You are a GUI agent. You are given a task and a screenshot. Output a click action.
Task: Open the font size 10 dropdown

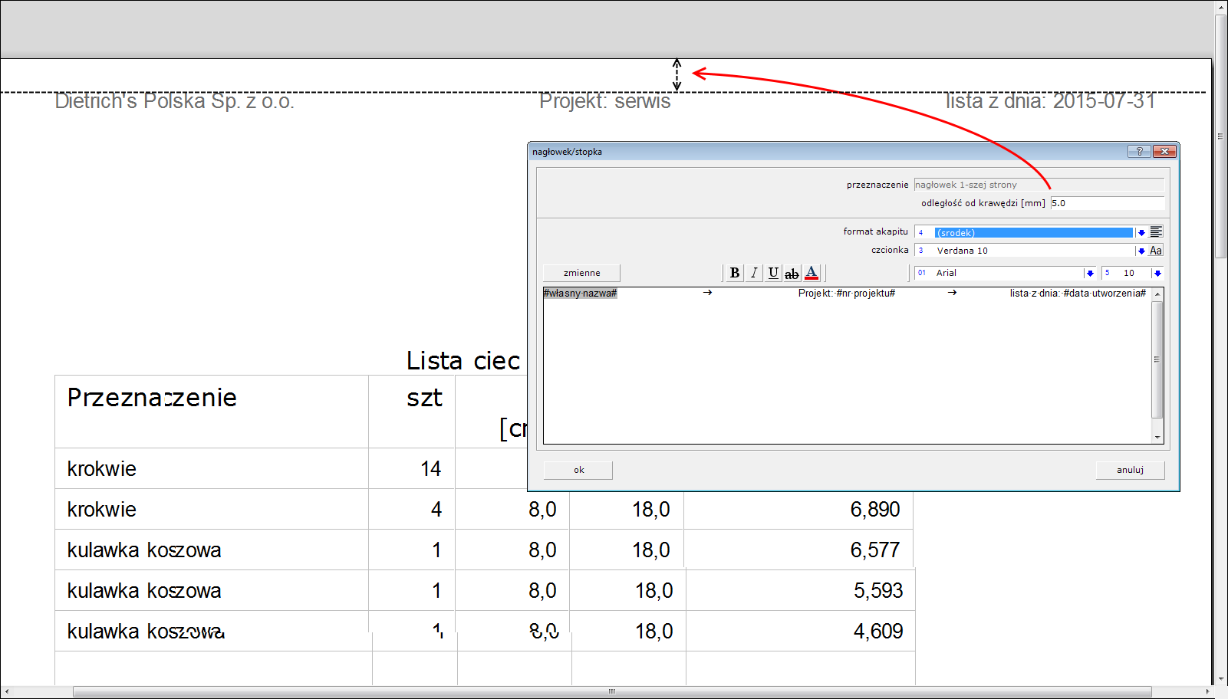click(1157, 273)
